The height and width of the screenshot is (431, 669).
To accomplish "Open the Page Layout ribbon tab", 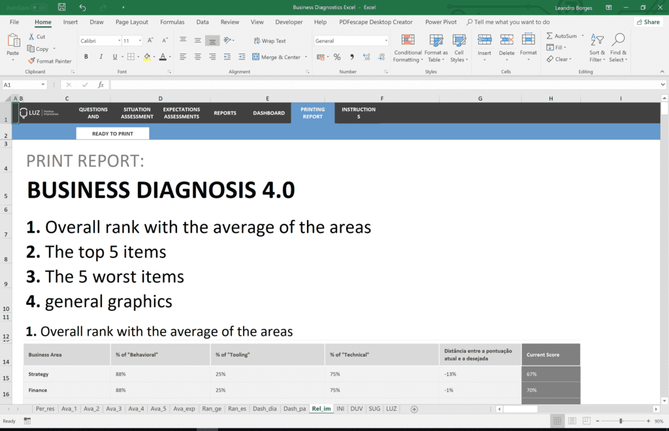I will coord(131,22).
